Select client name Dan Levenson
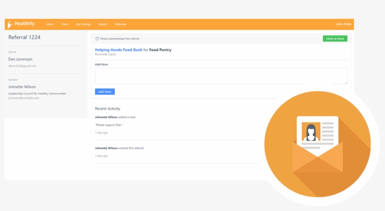The width and height of the screenshot is (385, 211). [x=20, y=60]
